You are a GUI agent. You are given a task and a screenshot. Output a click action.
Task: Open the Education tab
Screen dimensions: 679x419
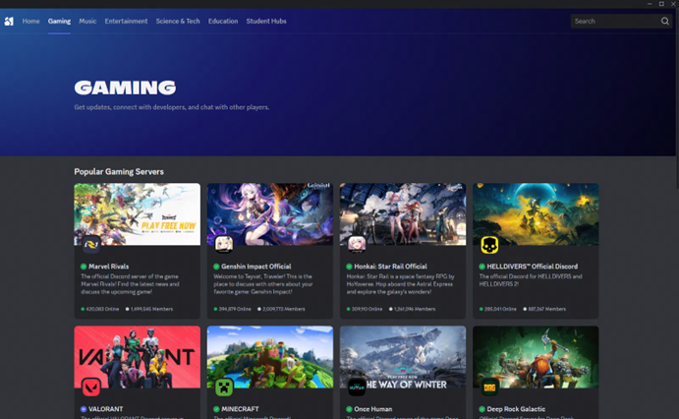223,21
